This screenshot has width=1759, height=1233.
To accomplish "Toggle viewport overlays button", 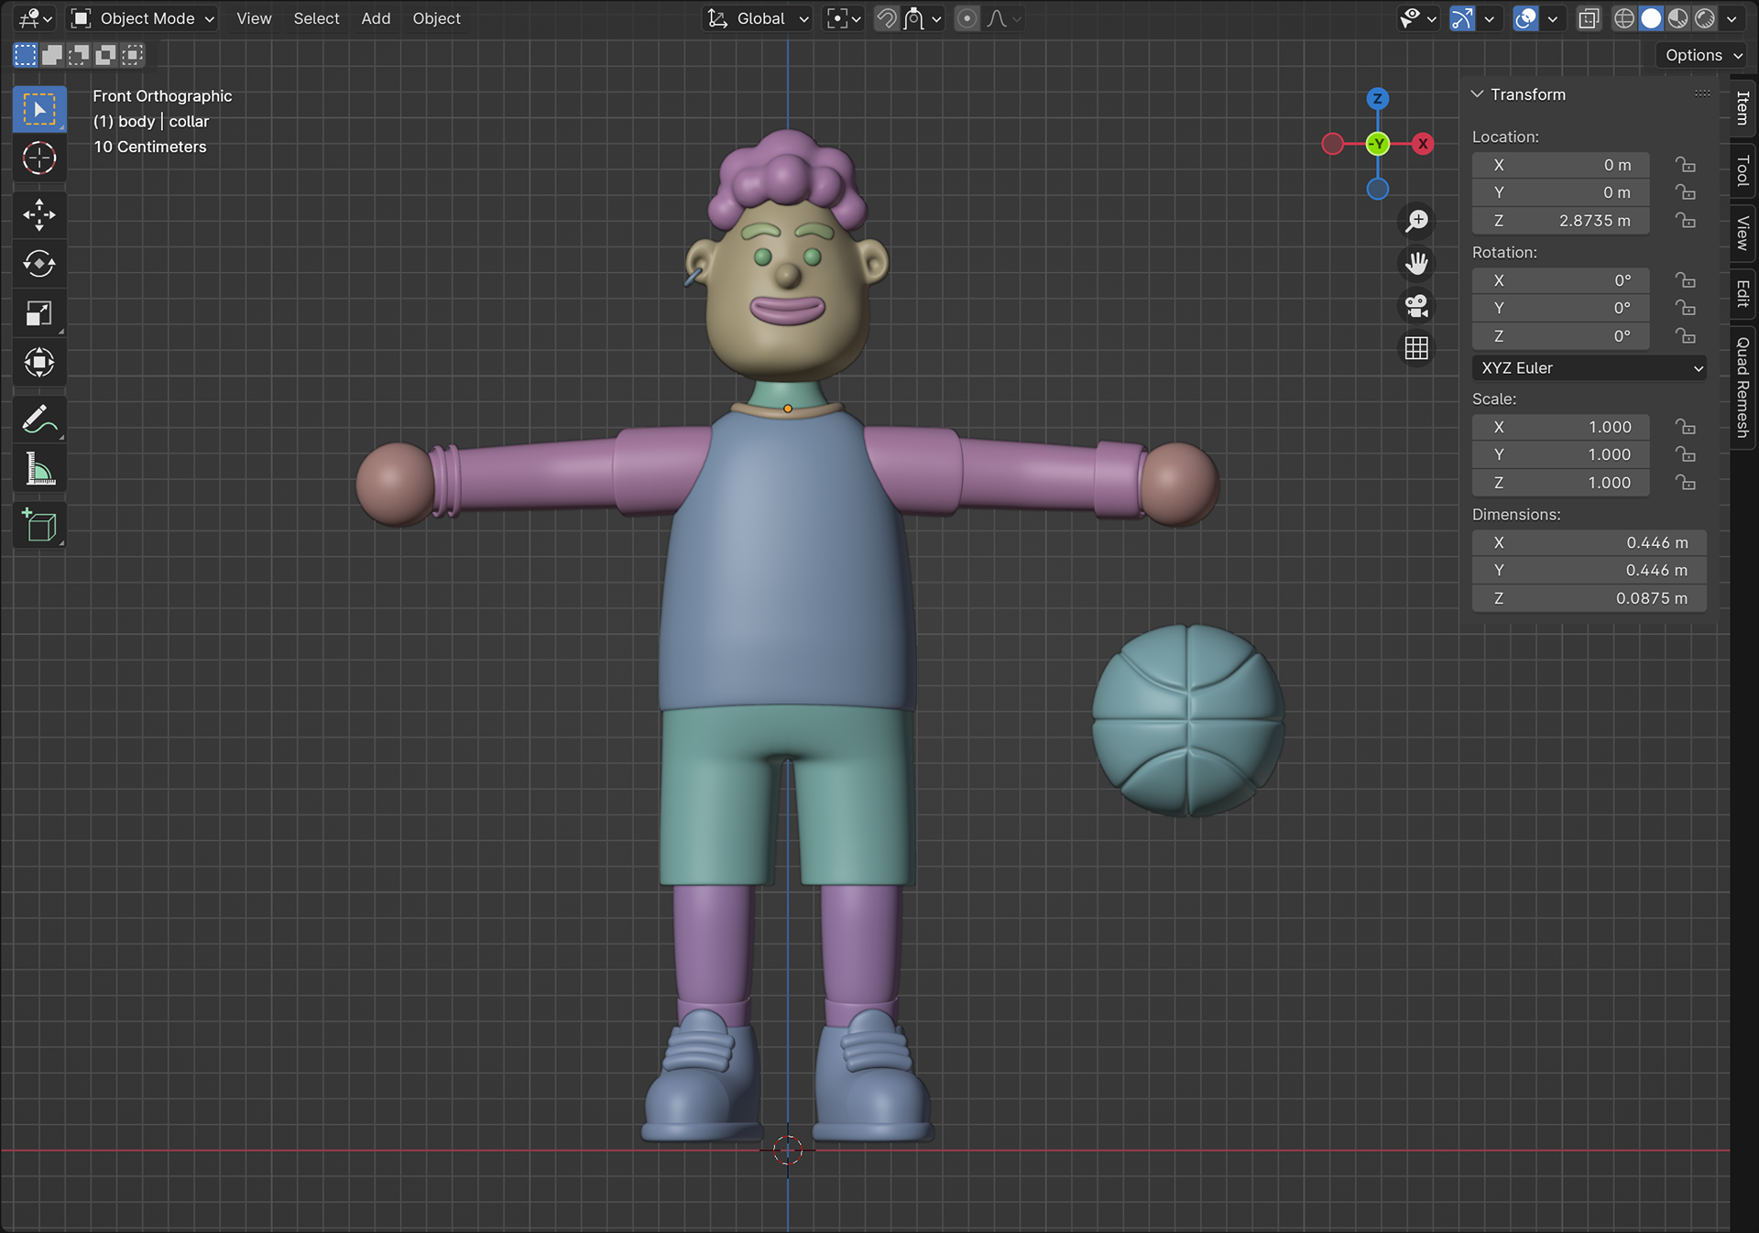I will pyautogui.click(x=1525, y=18).
